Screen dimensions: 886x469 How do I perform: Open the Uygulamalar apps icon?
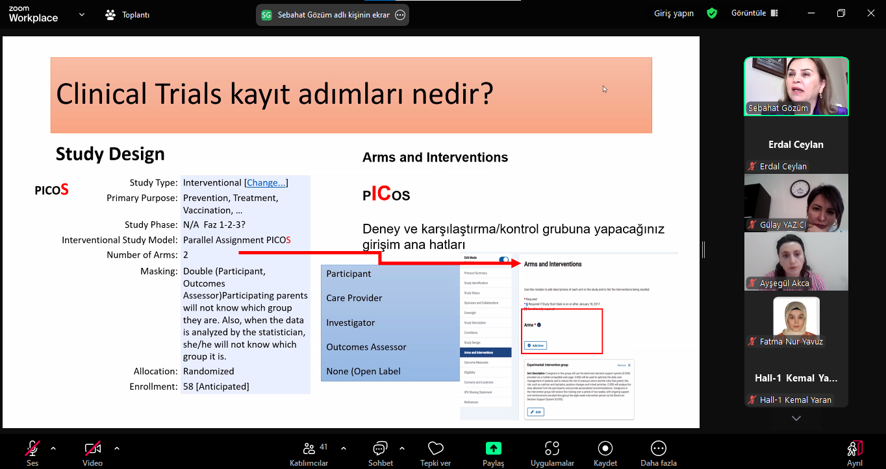[552, 448]
